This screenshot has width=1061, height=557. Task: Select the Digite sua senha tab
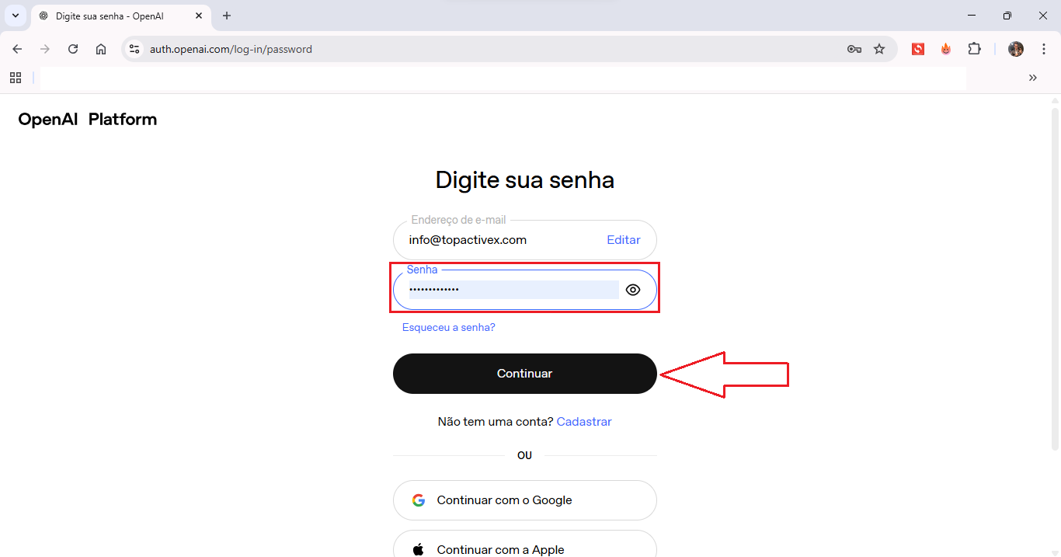(117, 16)
